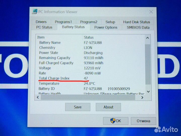Open the Drivers tab
The width and height of the screenshot is (181, 136).
coord(41,22)
